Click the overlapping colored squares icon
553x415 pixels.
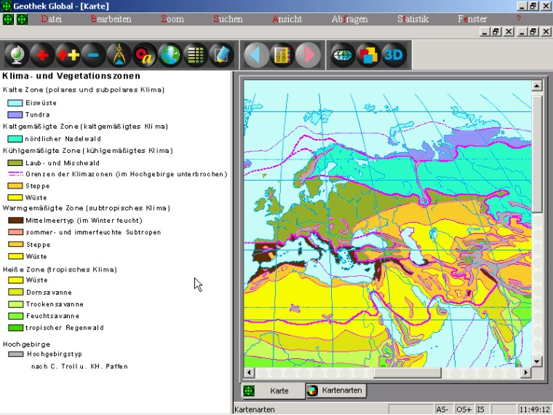[x=368, y=55]
